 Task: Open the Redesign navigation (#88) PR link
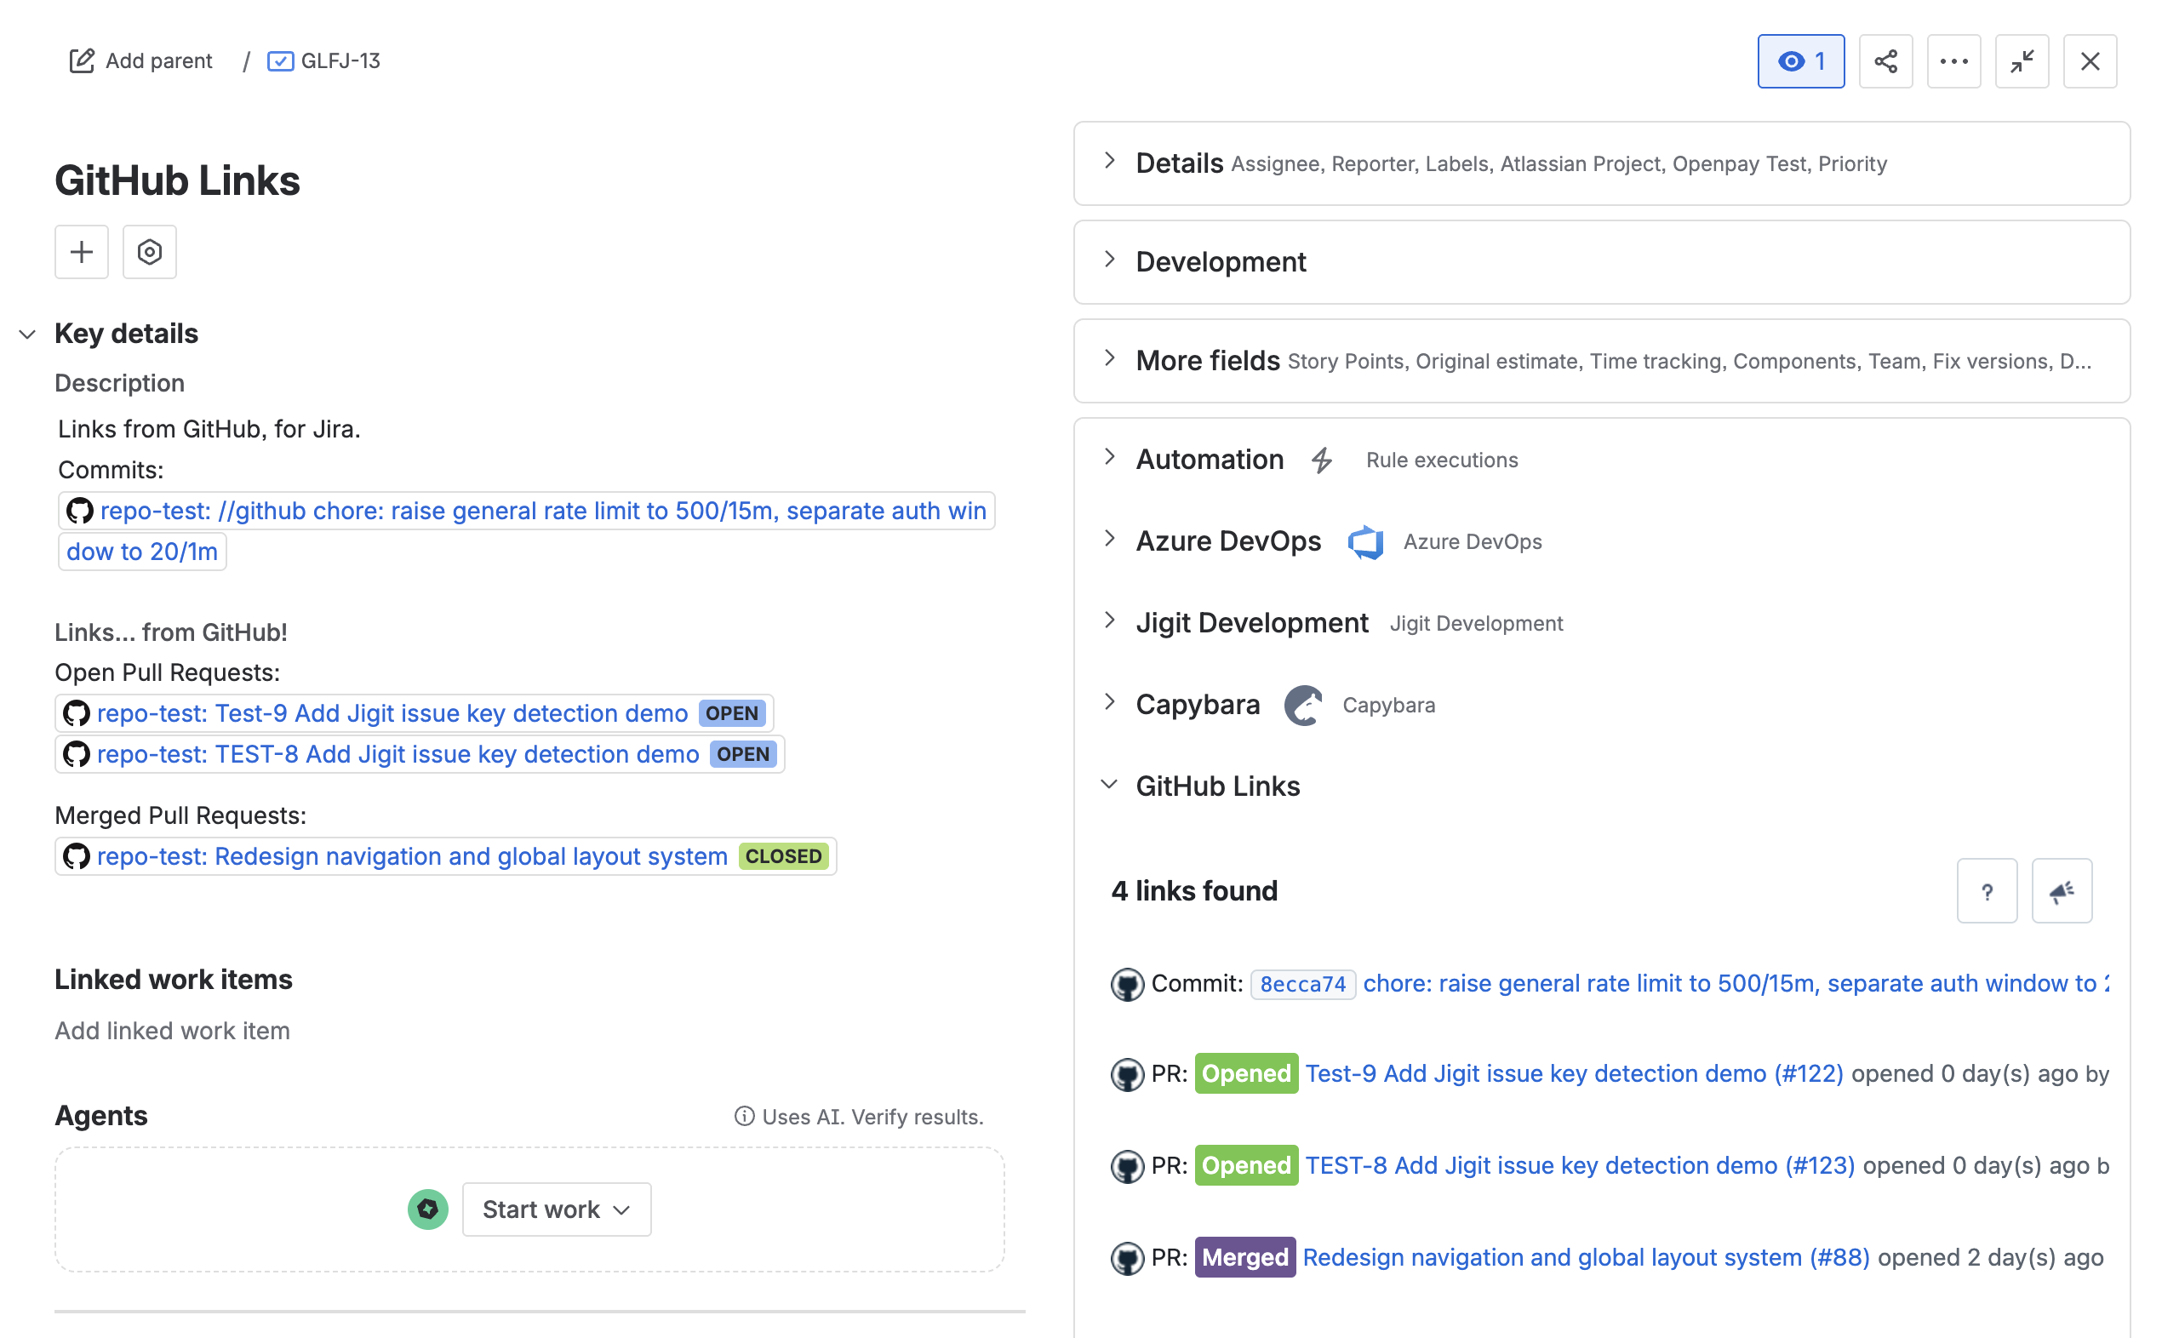click(x=1586, y=1256)
